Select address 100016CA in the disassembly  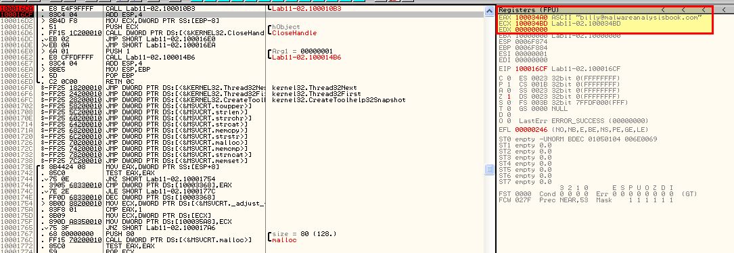tap(17, 9)
